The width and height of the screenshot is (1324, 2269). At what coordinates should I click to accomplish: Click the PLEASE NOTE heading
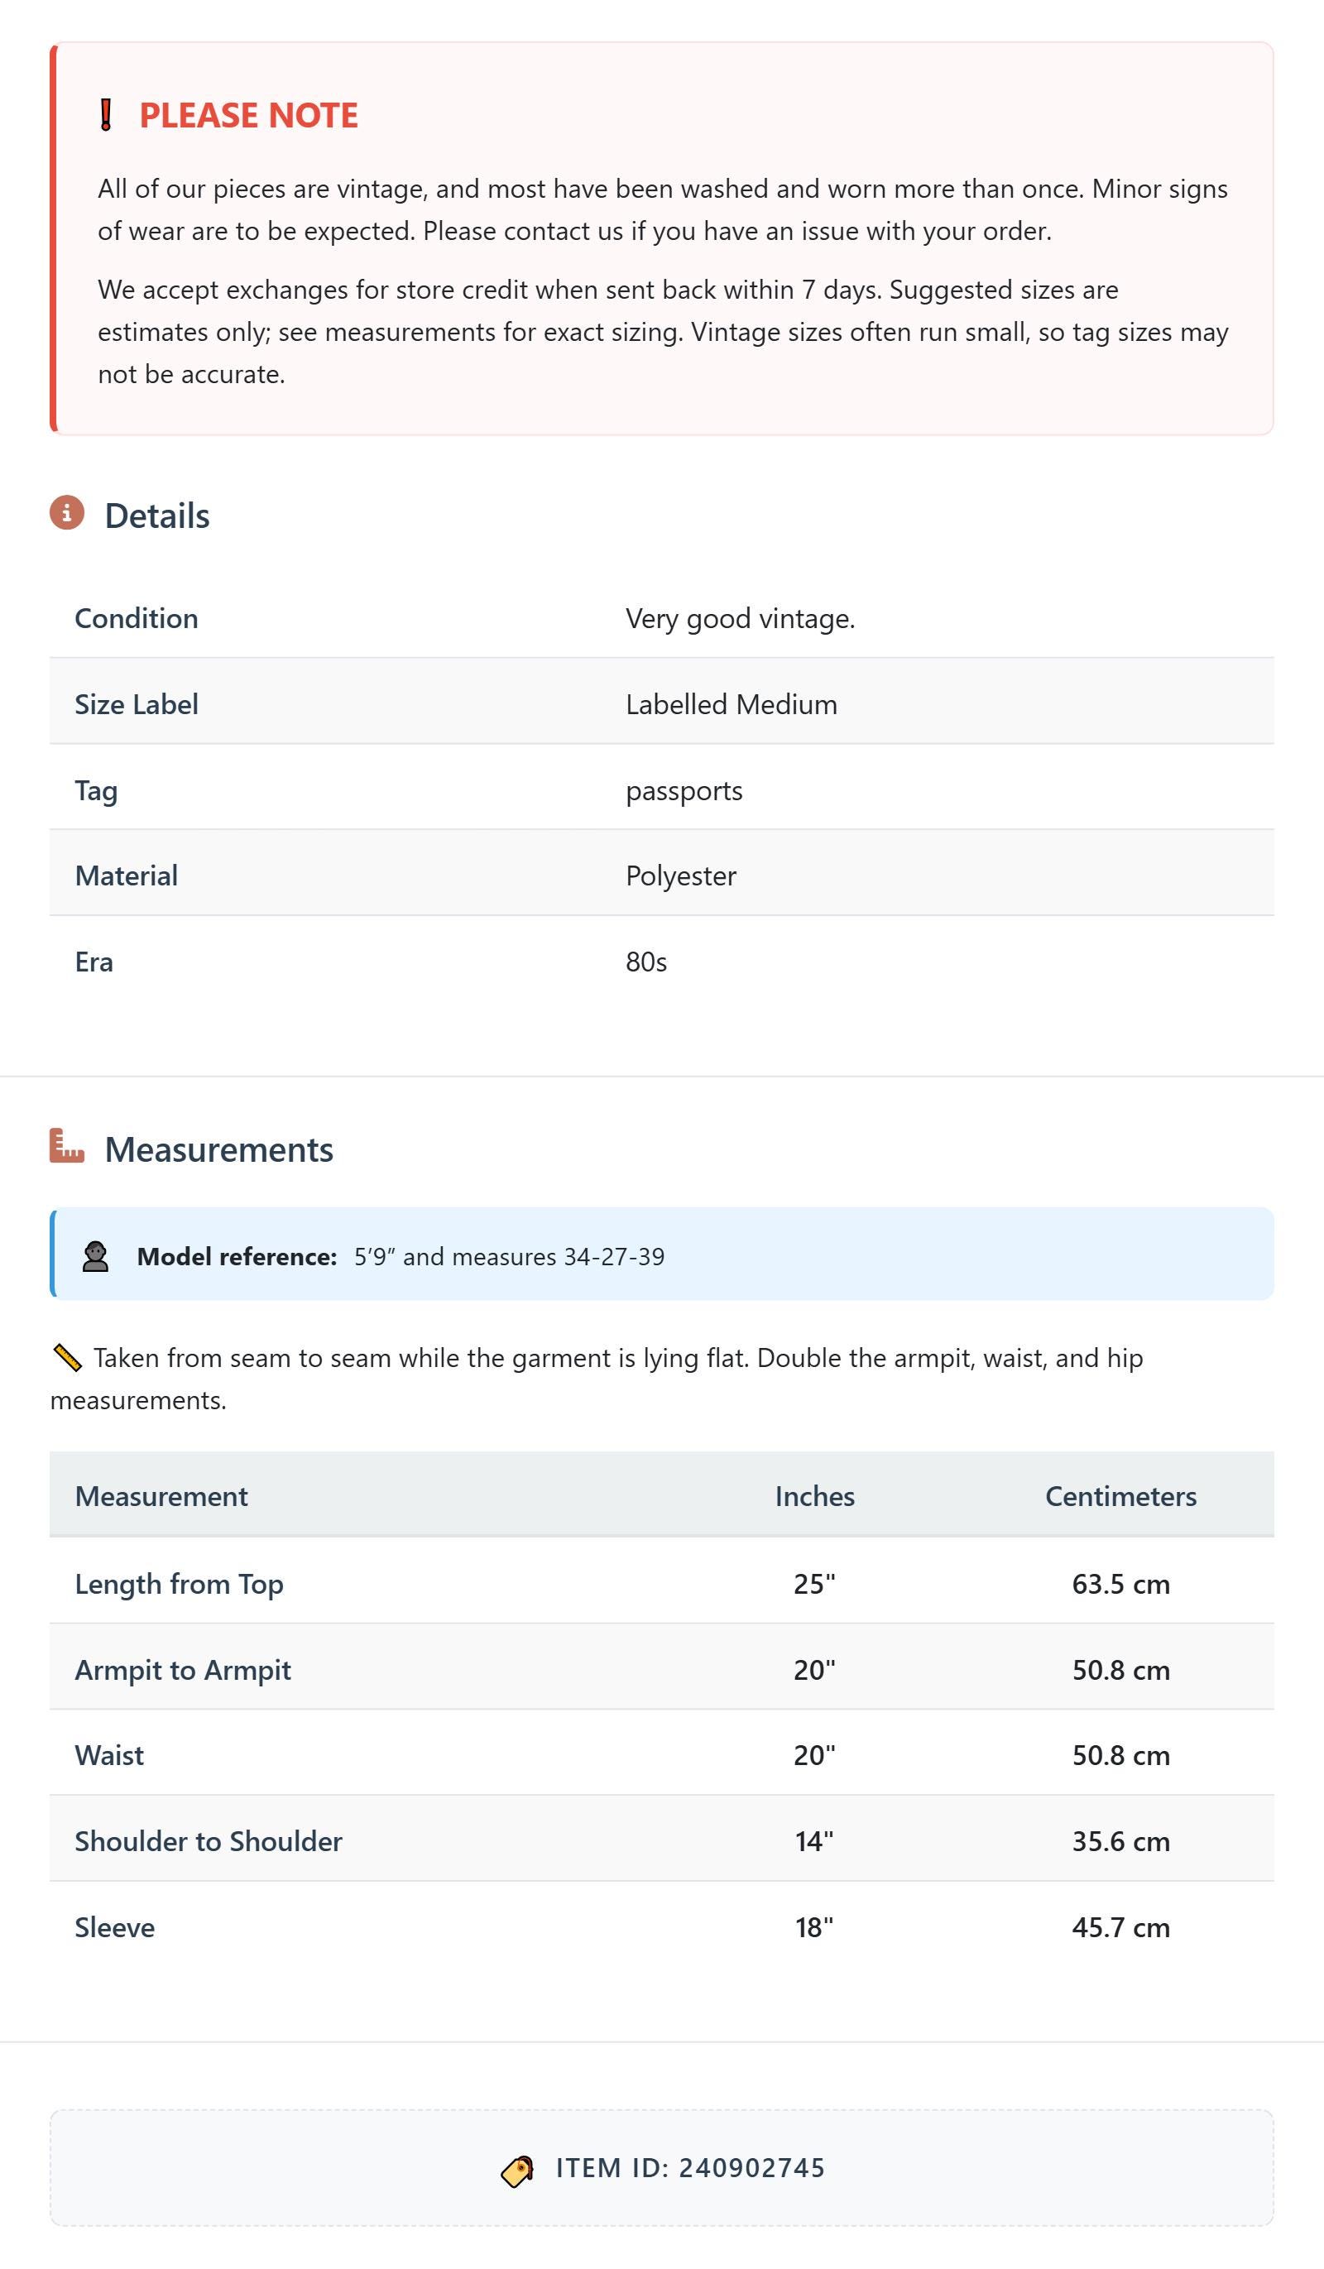(x=248, y=115)
